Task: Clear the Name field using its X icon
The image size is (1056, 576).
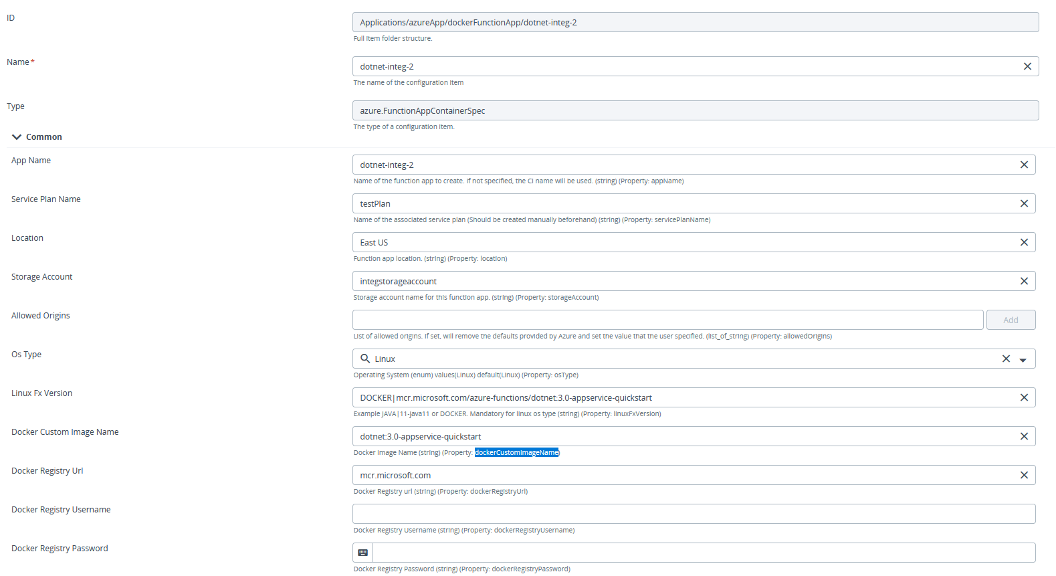Action: [1028, 66]
